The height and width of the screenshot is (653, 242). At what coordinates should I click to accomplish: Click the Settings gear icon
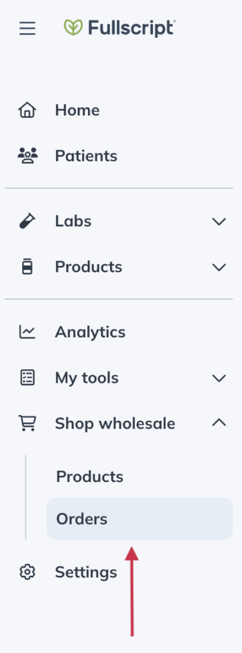click(27, 572)
